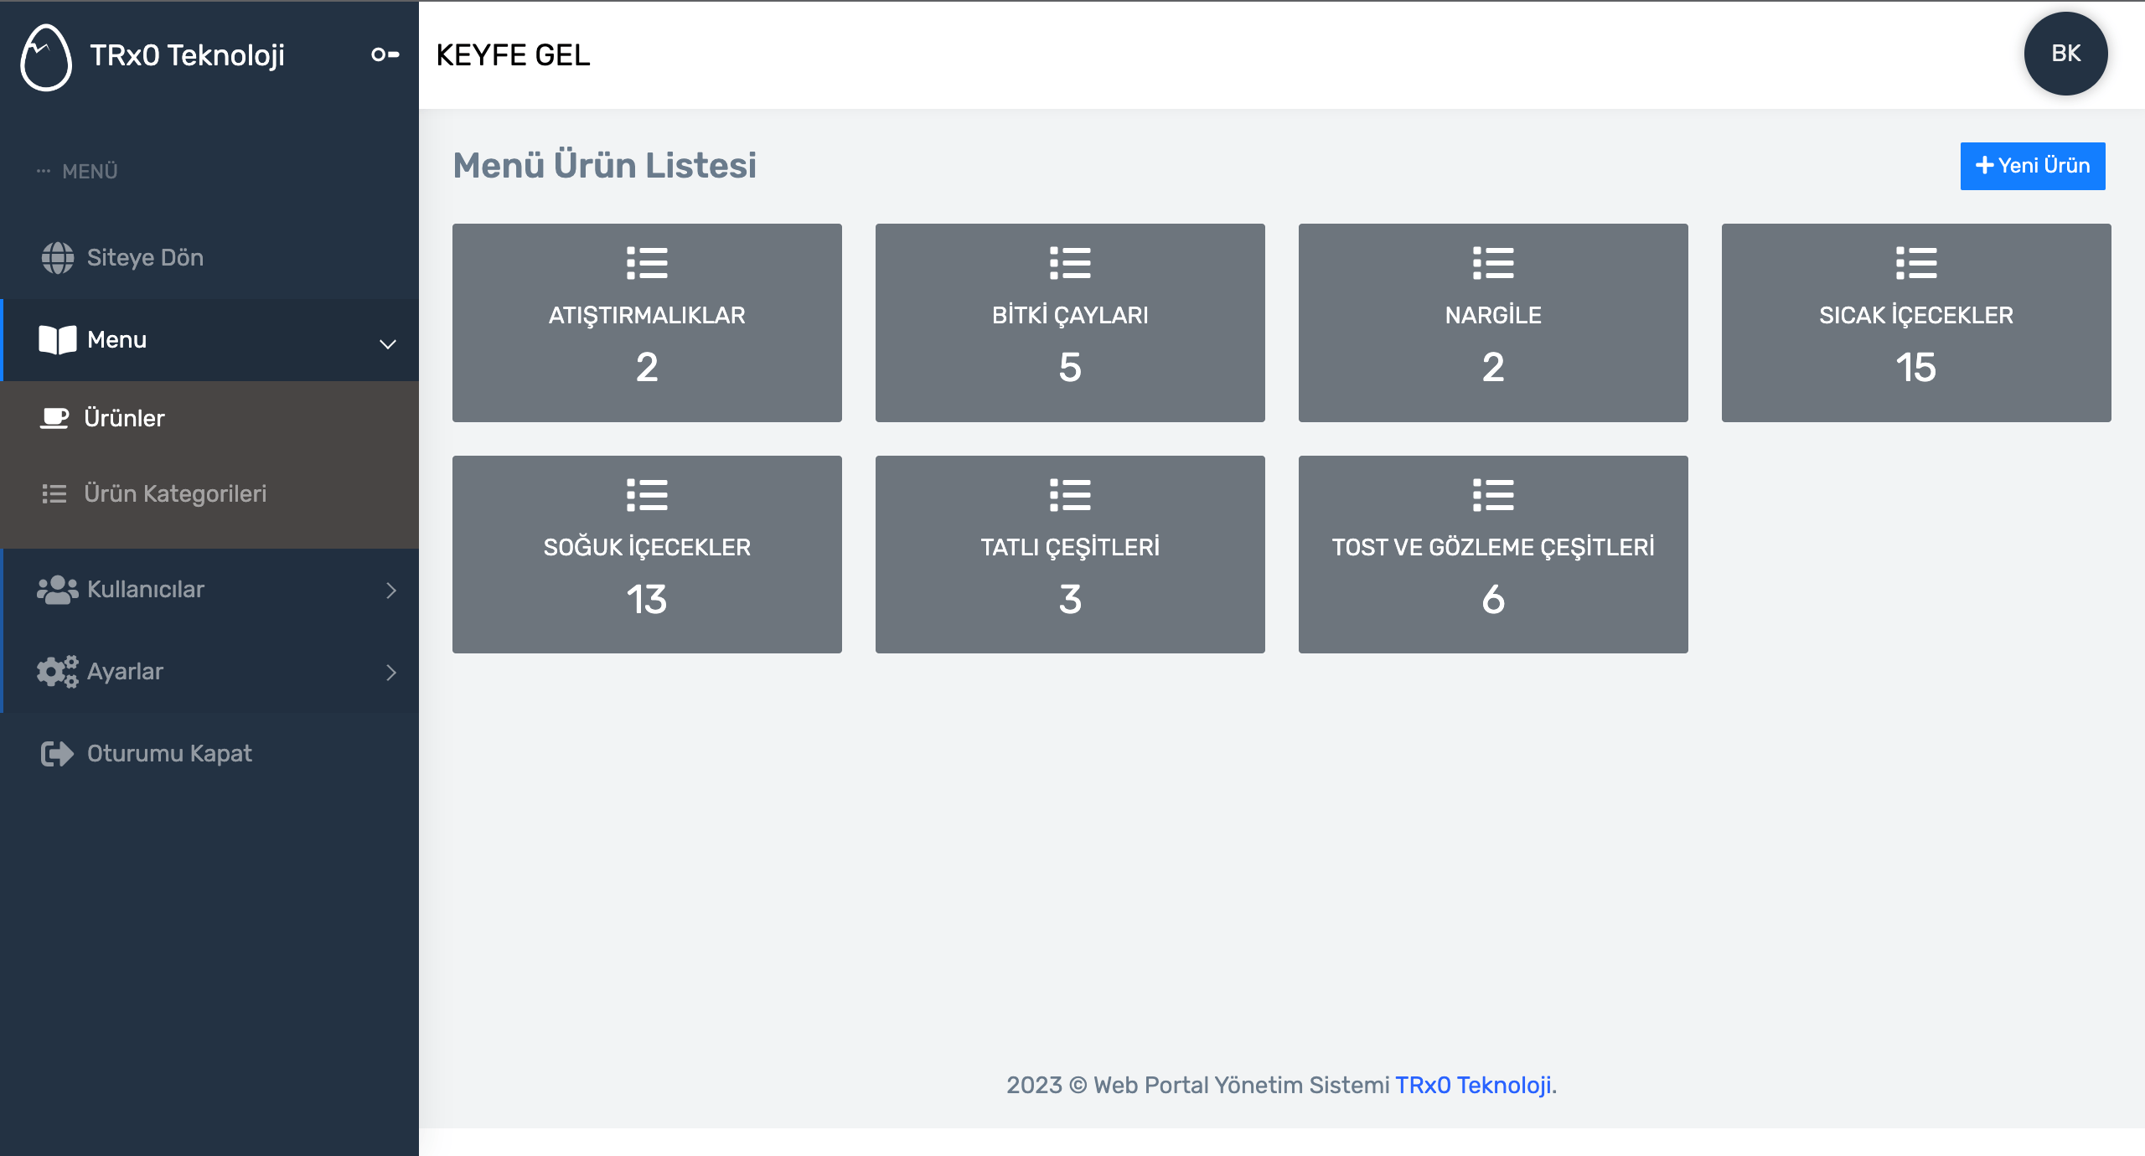This screenshot has height=1156, width=2145.
Task: Click the users icon for Kullanıcılar
Action: click(58, 590)
